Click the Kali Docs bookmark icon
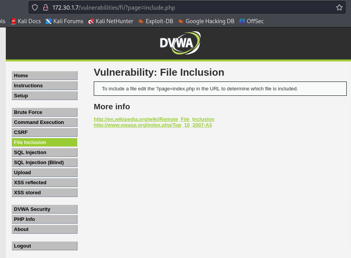Viewport: 351px width, 258px height. (x=13, y=21)
